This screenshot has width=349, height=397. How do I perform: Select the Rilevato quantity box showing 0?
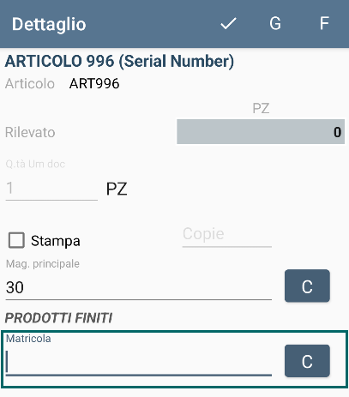point(261,132)
